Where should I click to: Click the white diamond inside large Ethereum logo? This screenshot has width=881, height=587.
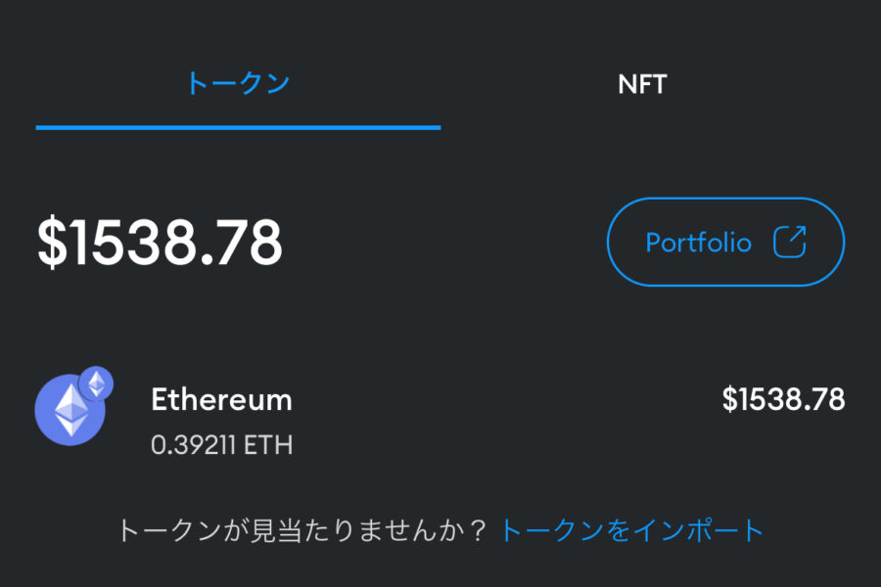(x=70, y=409)
